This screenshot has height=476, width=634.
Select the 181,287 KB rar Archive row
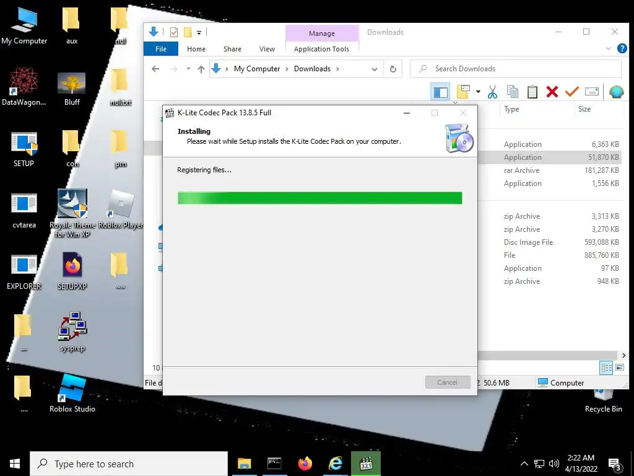click(x=550, y=170)
